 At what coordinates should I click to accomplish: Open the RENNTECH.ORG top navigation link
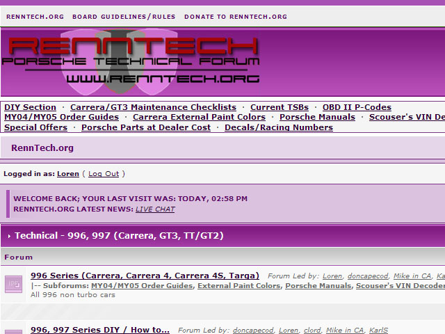tap(35, 17)
